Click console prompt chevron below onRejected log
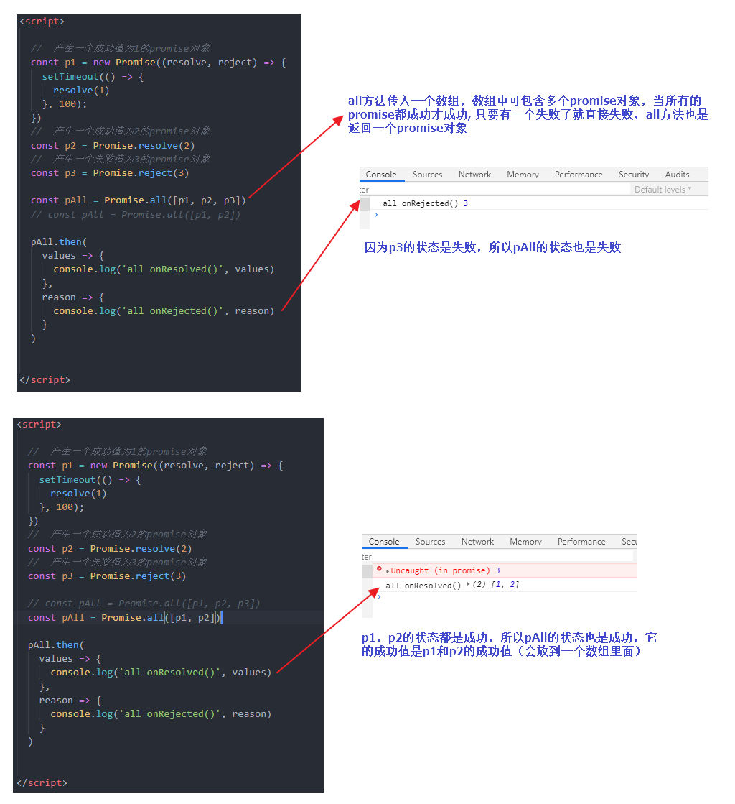 [376, 214]
